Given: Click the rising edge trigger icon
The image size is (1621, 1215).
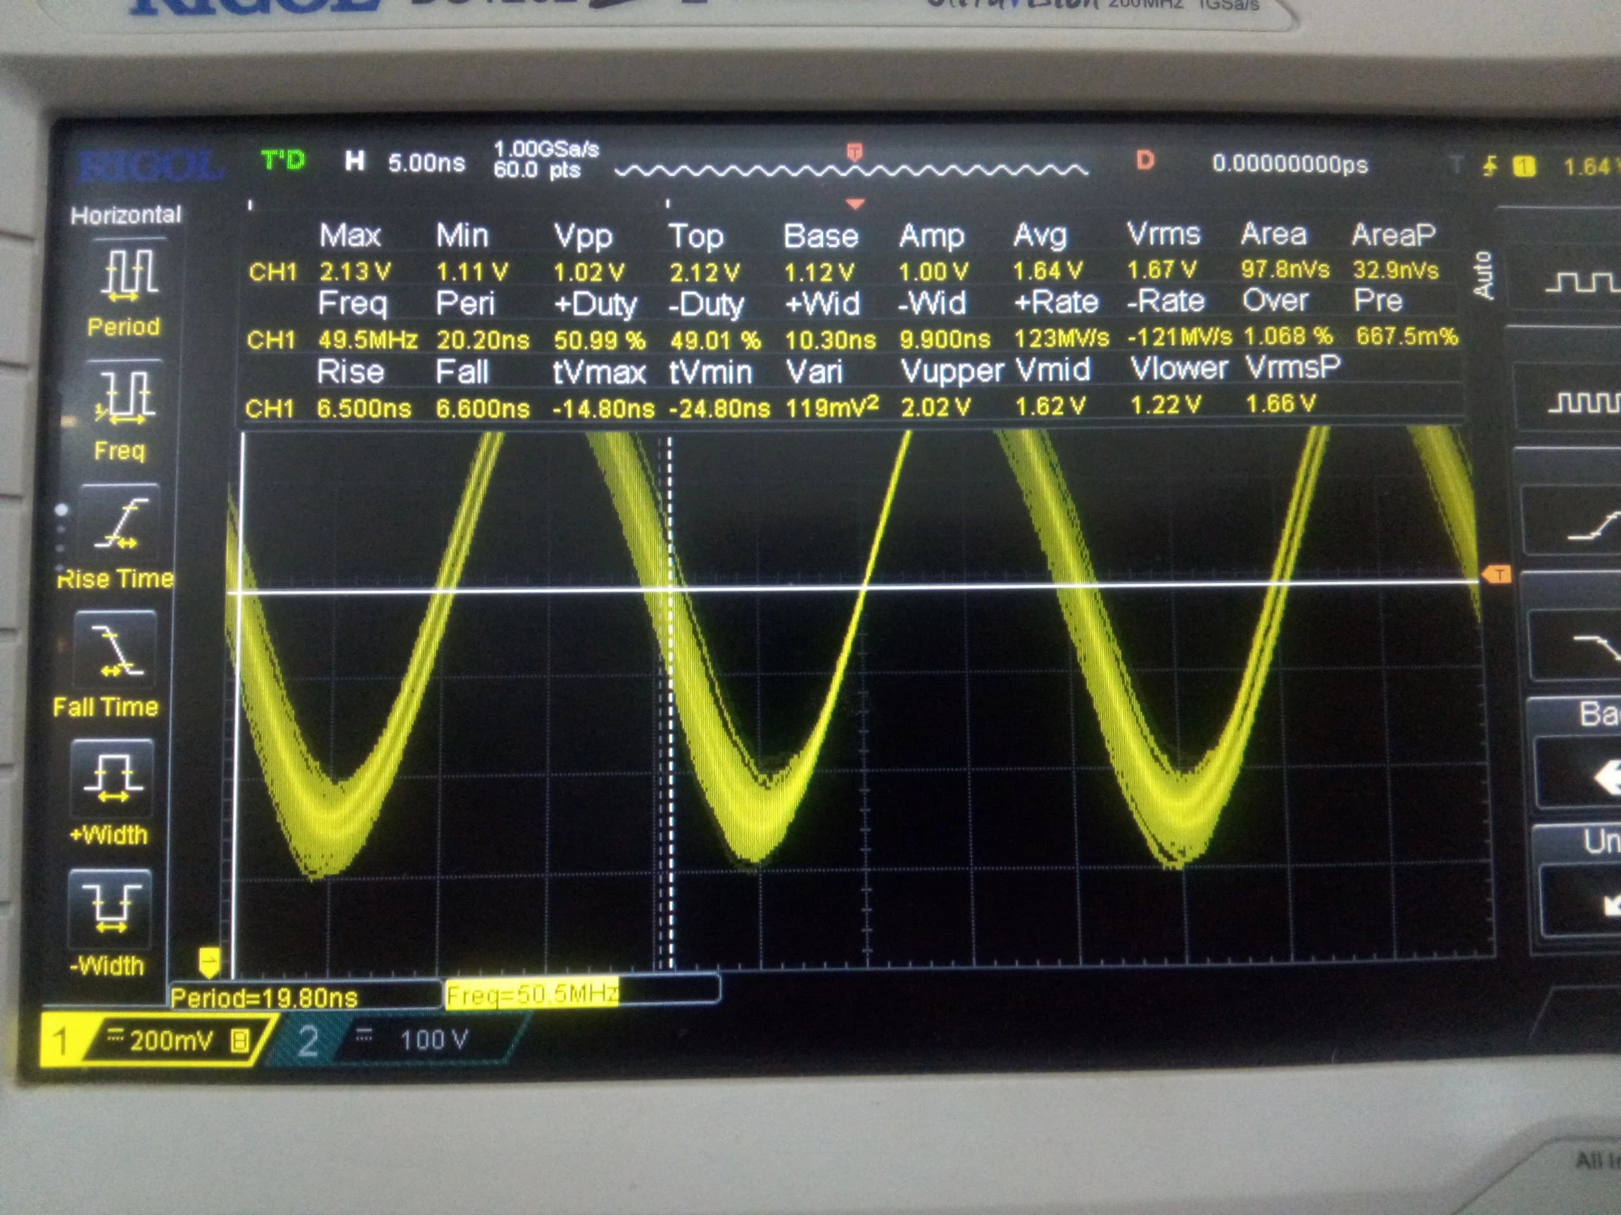Looking at the screenshot, I should pos(1490,166).
